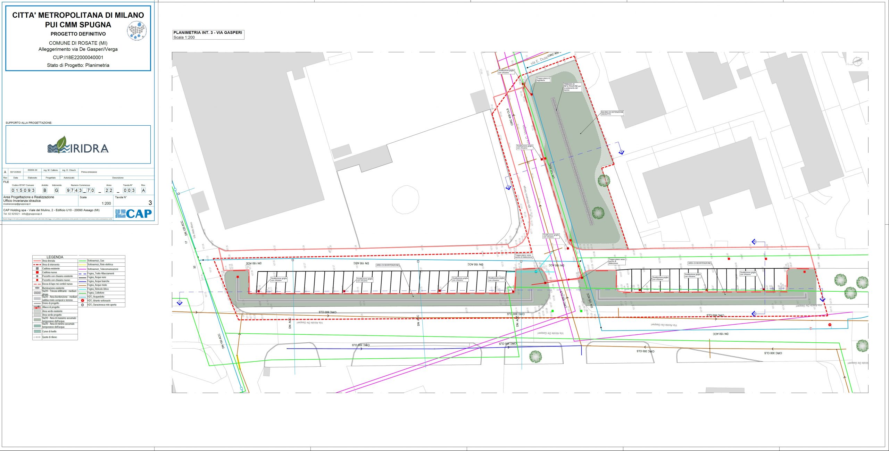This screenshot has width=889, height=451.
Task: Click the gray H2O_Saracinesca legend circle symbol
Action: coord(83,305)
